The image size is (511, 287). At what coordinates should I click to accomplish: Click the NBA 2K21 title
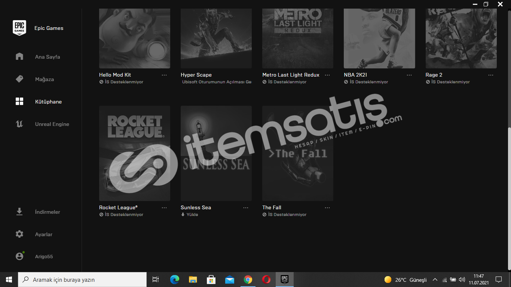355,75
